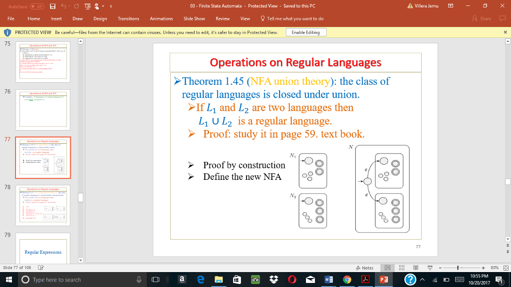Screen dimensions: 511x287
Task: Select slide 79 Regular Expressions thumbnail
Action: pyautogui.click(x=43, y=248)
